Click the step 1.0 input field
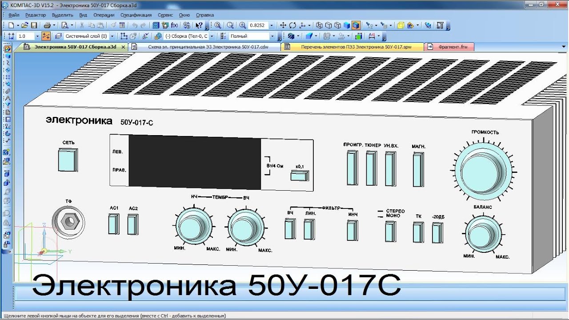This screenshot has width=569, height=320. pyautogui.click(x=25, y=36)
